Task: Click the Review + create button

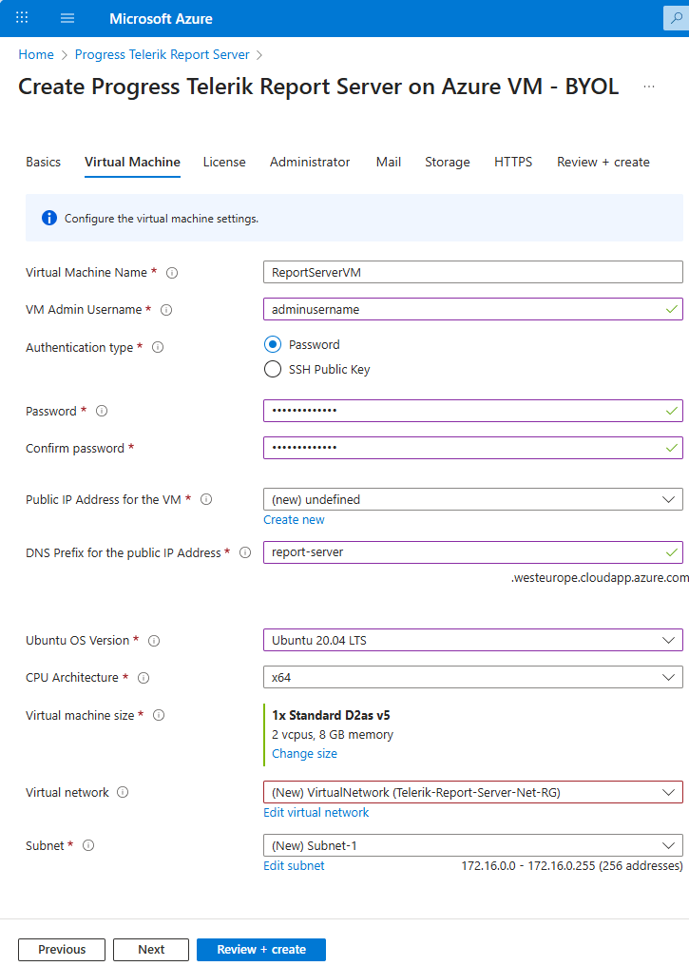Action: coord(260,949)
